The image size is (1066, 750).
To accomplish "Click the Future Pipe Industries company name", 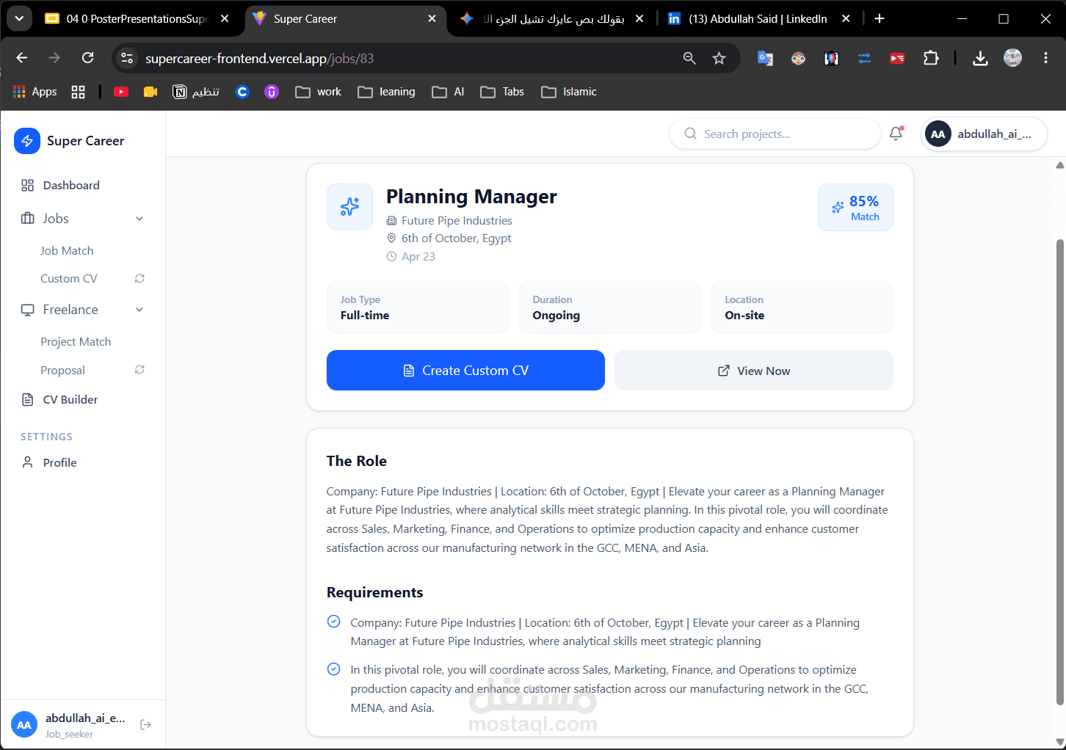I will click(457, 221).
